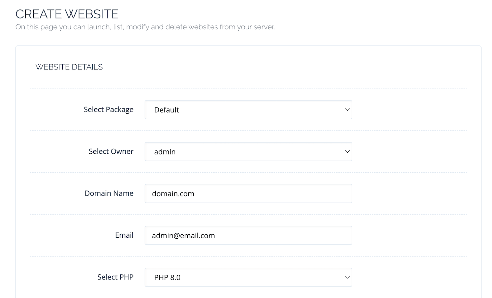Click the chevron on the PHP version selector
The height and width of the screenshot is (298, 492).
[x=347, y=277]
